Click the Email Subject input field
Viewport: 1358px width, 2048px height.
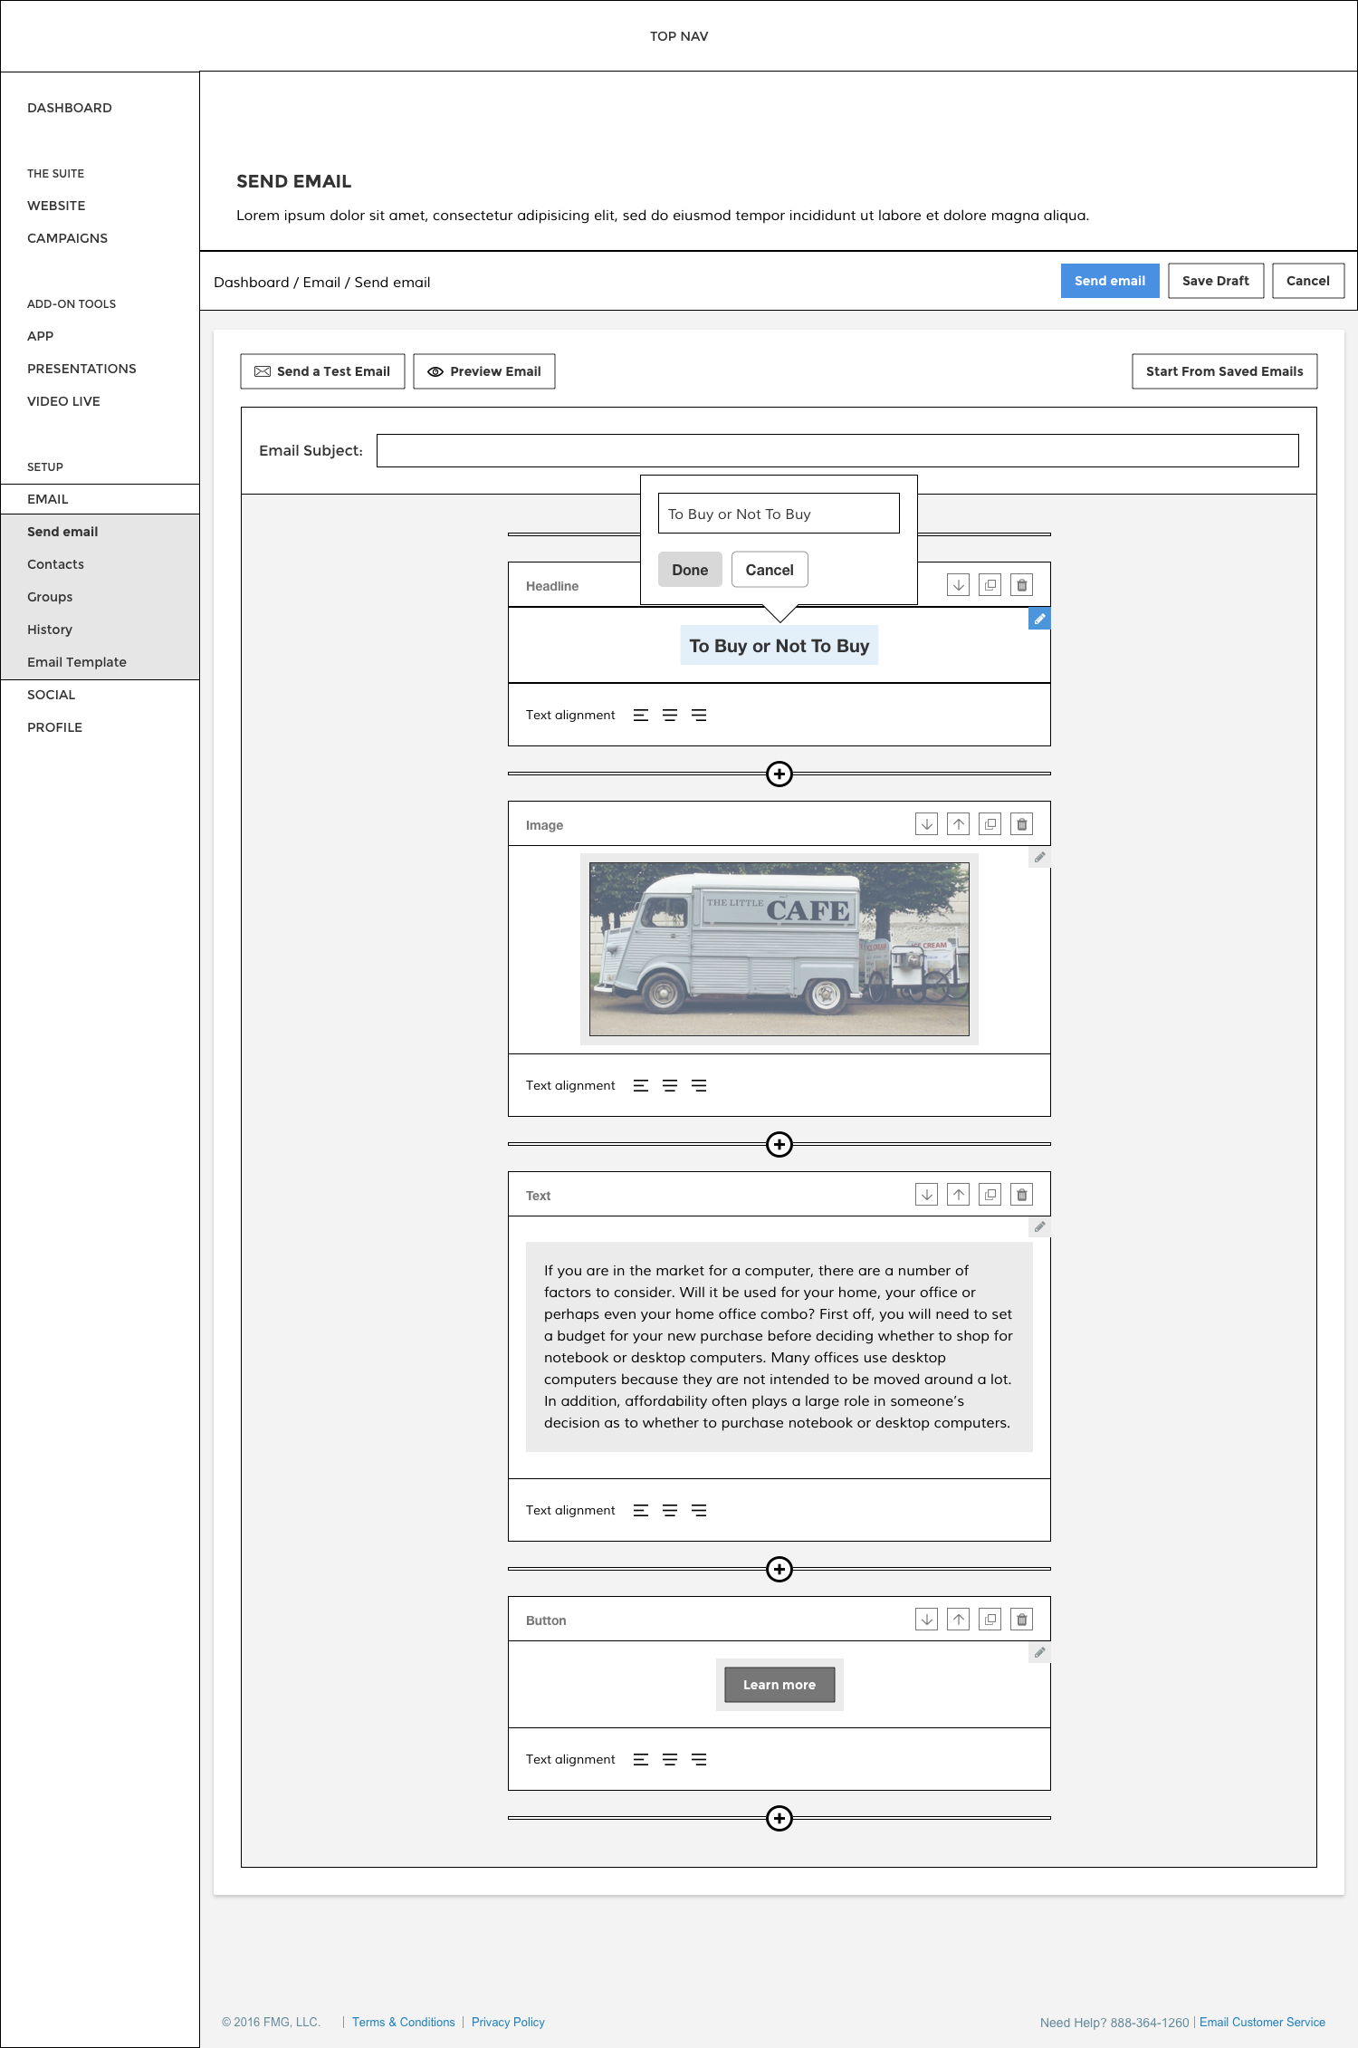(837, 450)
